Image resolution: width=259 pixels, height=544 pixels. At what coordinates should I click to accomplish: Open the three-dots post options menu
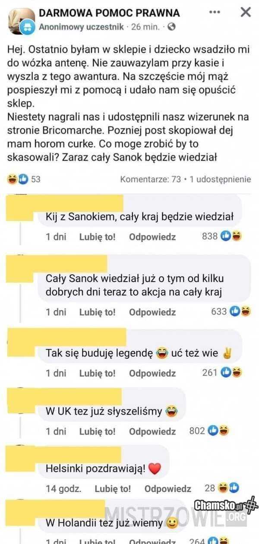pyautogui.click(x=215, y=13)
